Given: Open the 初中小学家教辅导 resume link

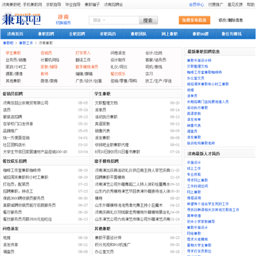Looking at the screenshot, I should point(201,222).
